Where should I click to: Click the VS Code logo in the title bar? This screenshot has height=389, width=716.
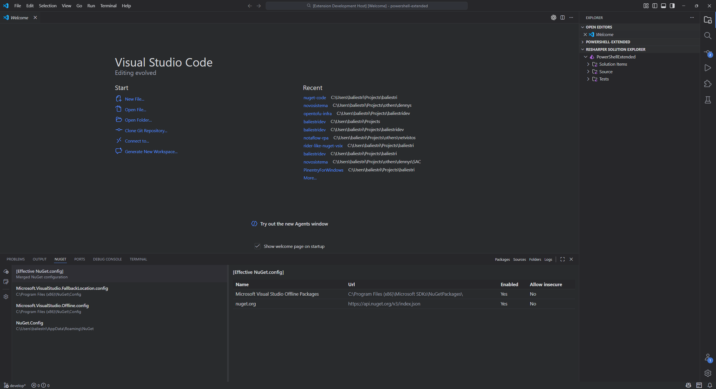click(x=6, y=6)
